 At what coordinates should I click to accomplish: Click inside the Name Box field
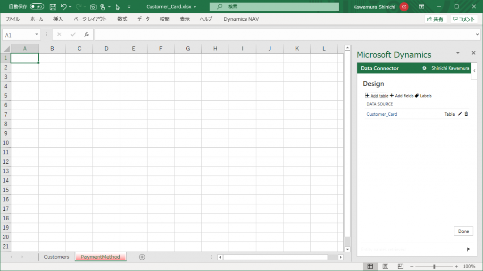(x=18, y=35)
